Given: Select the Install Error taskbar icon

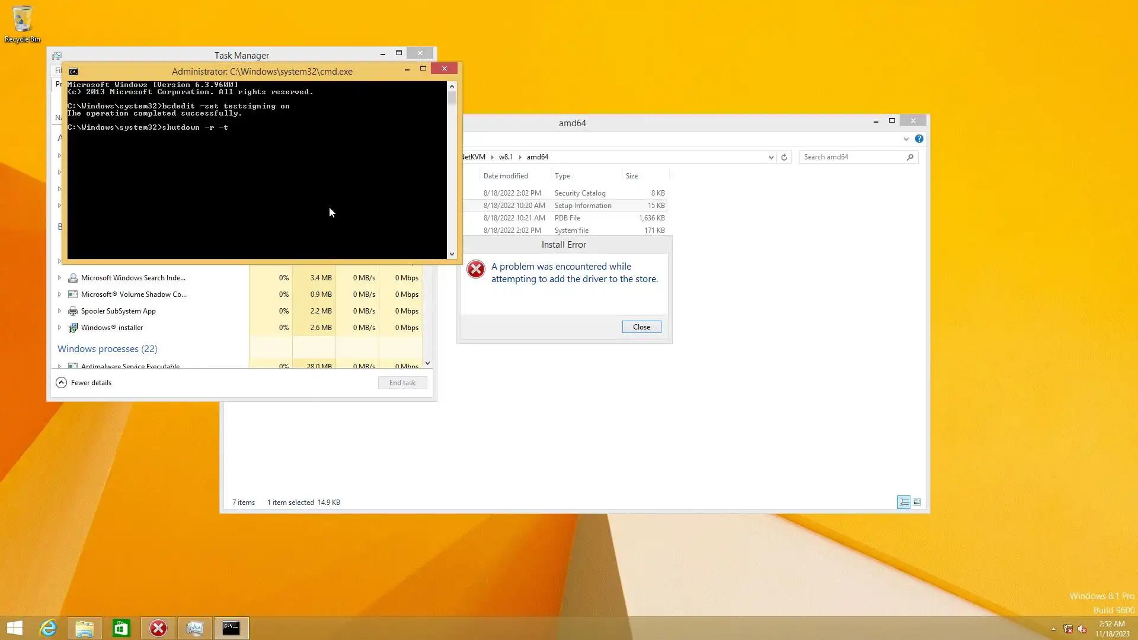Looking at the screenshot, I should click(x=158, y=628).
